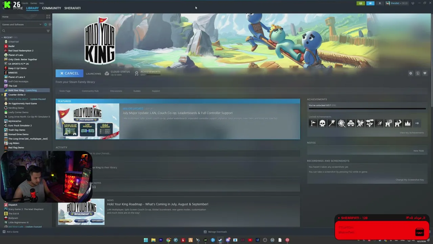
Task: Open the Steam taskbar icon
Action: point(220,240)
